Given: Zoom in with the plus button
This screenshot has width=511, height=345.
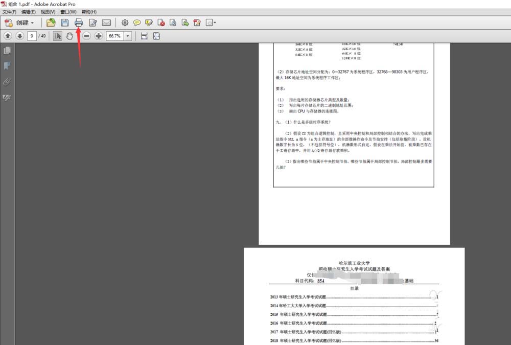Looking at the screenshot, I should 99,36.
